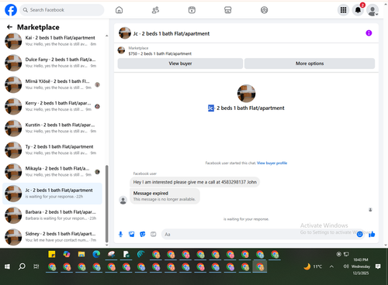
Task: Click in the Search Facebook field
Action: (62, 10)
